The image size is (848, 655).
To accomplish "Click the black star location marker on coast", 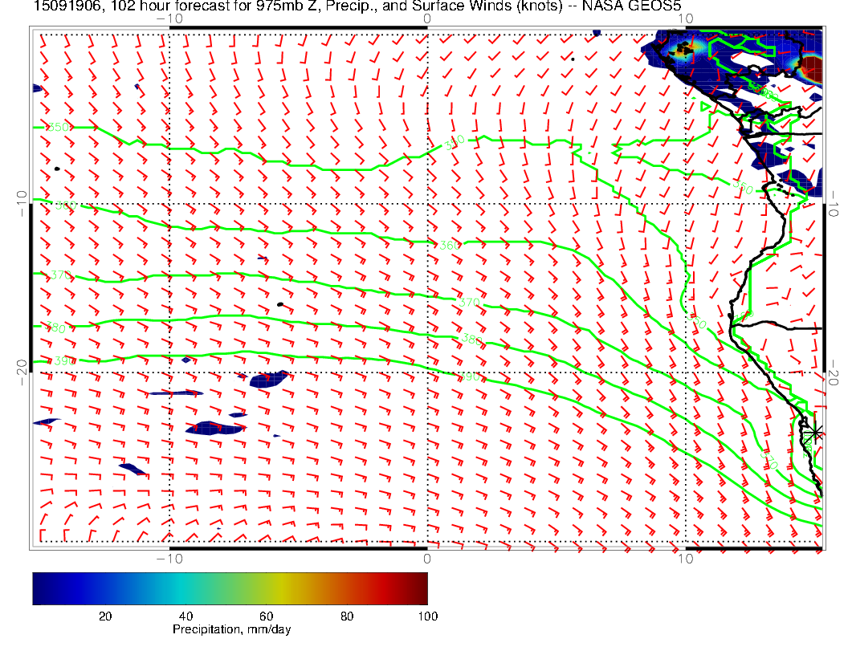I will (816, 433).
